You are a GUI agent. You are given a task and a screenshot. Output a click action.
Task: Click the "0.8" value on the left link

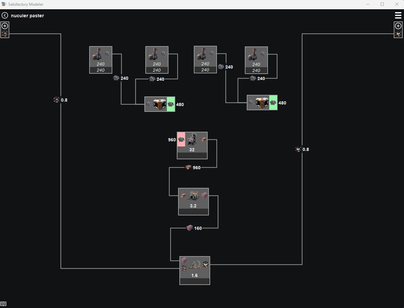pyautogui.click(x=64, y=100)
